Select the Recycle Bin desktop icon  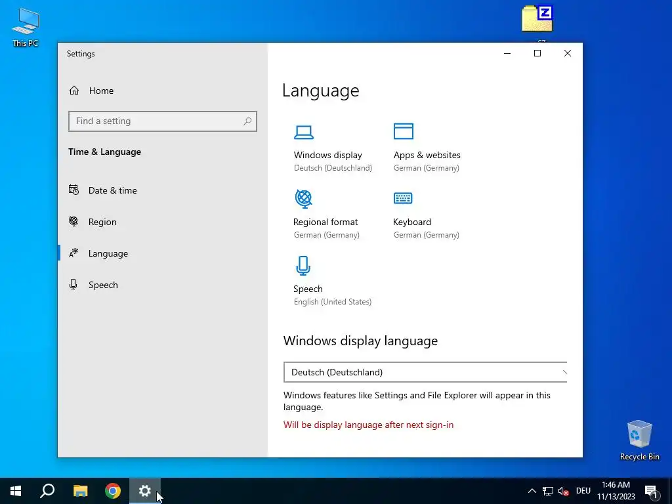tap(639, 440)
